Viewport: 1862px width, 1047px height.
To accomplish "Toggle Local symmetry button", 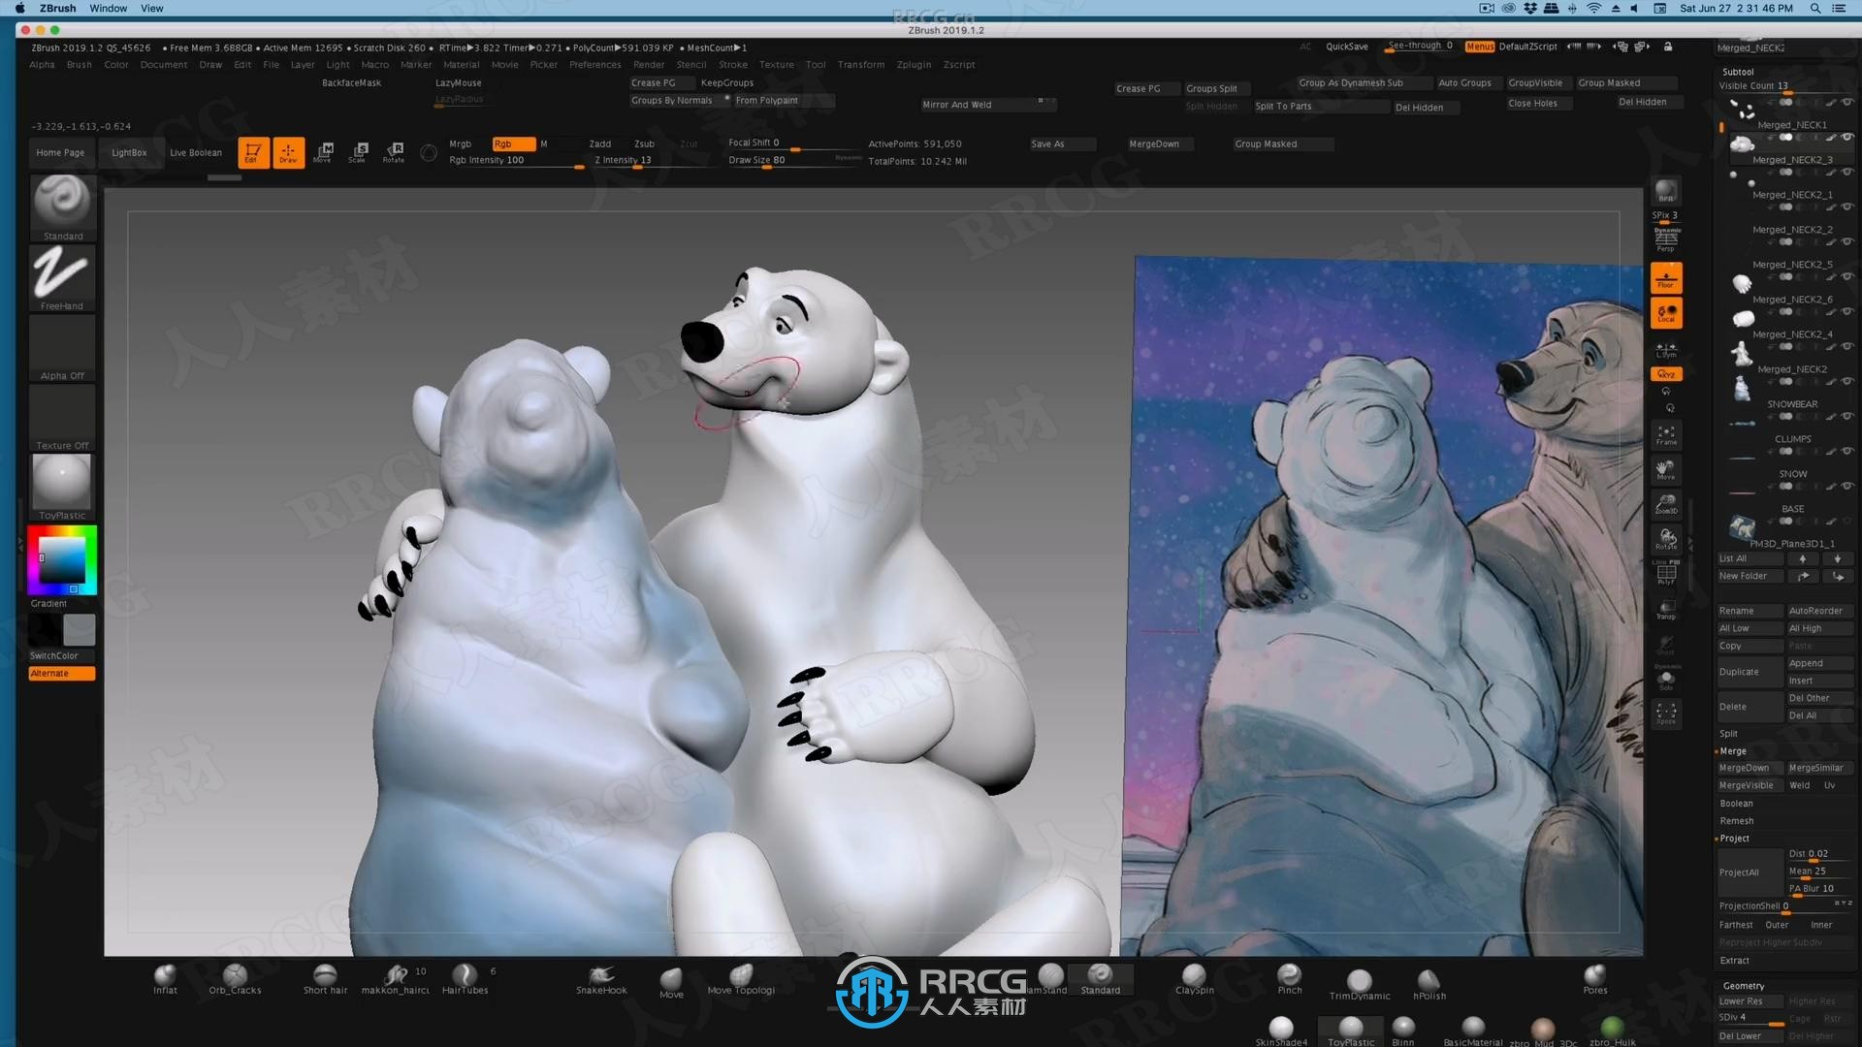I will pyautogui.click(x=1666, y=313).
